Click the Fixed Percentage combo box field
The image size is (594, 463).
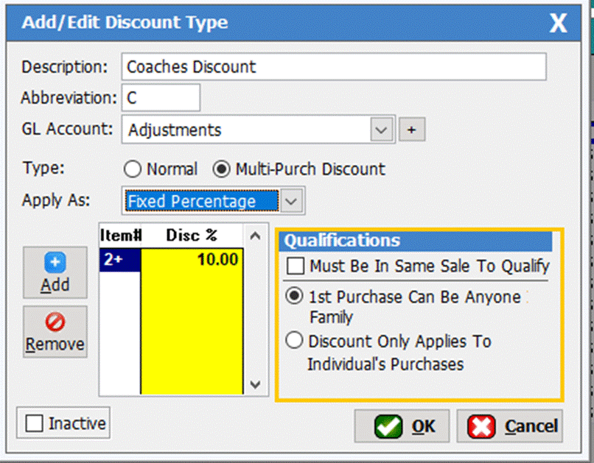point(200,201)
